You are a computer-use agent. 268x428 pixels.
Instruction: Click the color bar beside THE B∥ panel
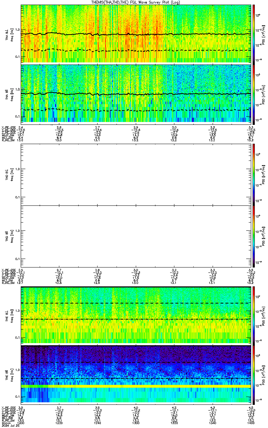pyautogui.click(x=254, y=374)
